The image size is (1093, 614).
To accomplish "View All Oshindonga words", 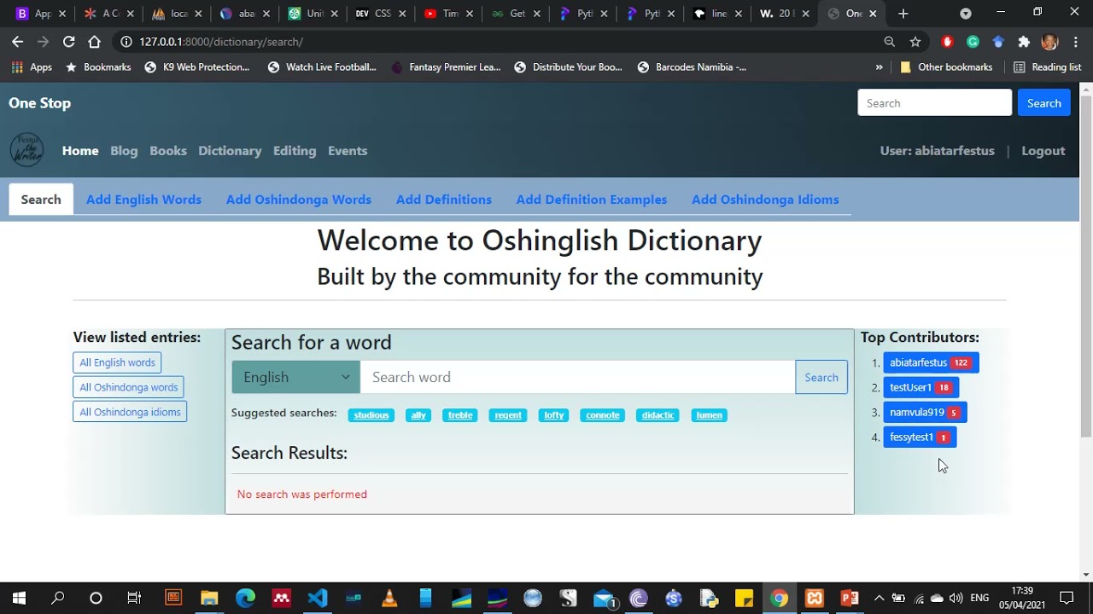I will click(x=128, y=387).
